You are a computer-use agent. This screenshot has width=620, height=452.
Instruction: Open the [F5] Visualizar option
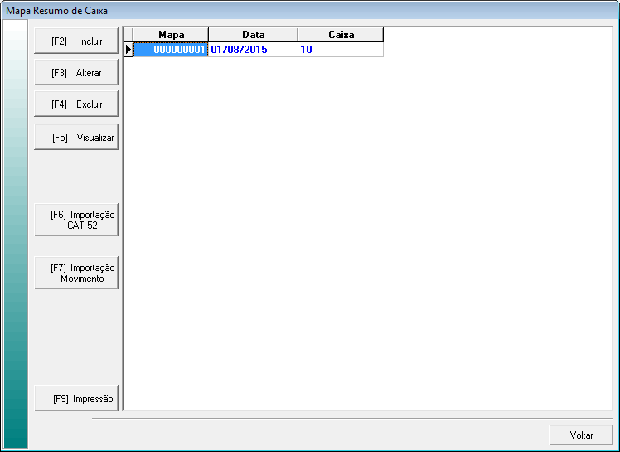click(x=76, y=138)
